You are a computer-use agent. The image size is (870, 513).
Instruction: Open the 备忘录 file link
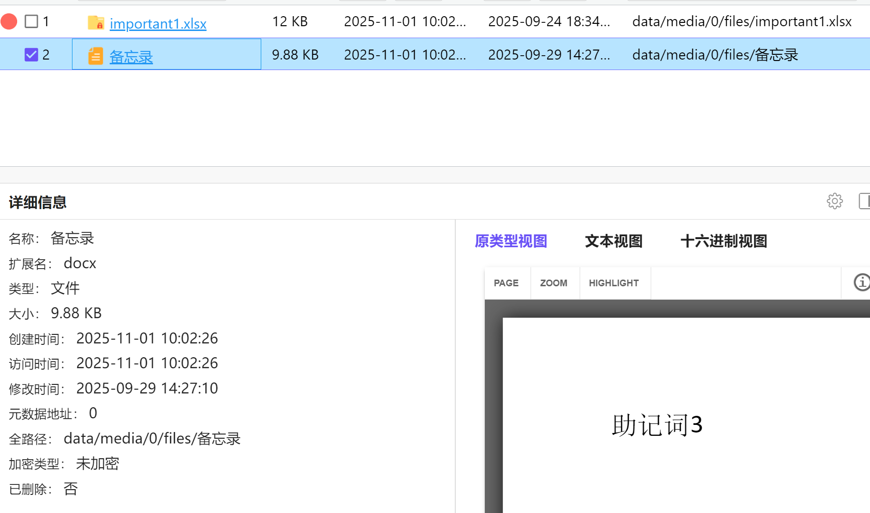tap(131, 57)
